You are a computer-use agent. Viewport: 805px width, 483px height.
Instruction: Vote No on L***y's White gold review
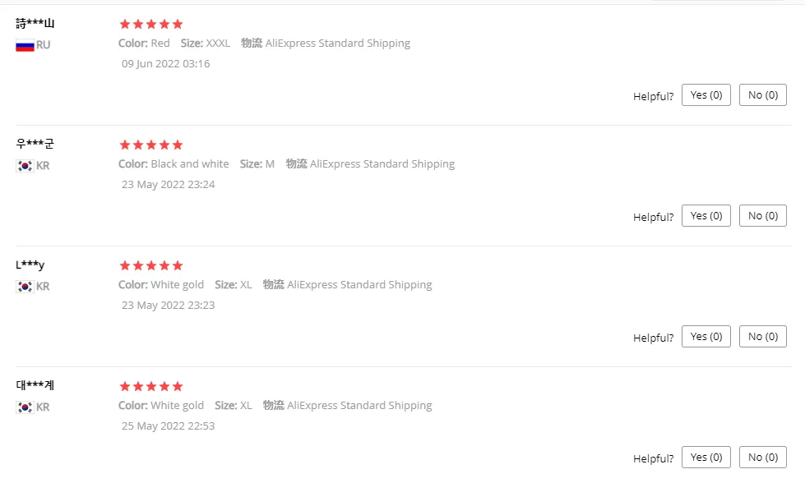coord(763,336)
